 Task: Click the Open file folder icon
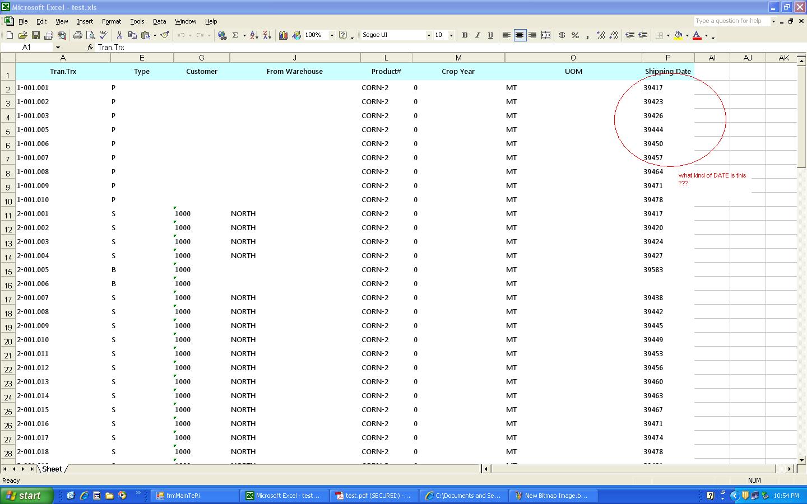23,35
